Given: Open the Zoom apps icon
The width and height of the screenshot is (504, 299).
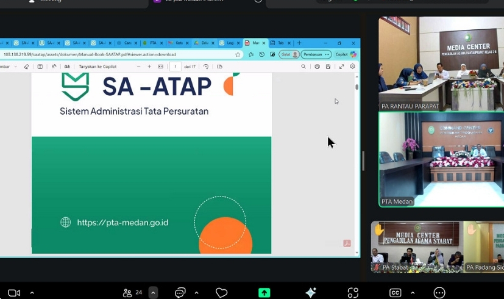Looking at the screenshot, I should click(353, 292).
